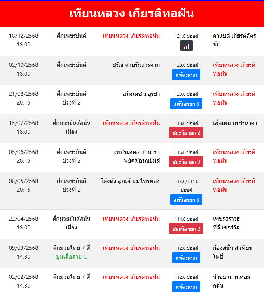Select opponent นำขบวน พ.หอมกลิ่น
Viewport: 265px width, 297px height.
coord(232,281)
